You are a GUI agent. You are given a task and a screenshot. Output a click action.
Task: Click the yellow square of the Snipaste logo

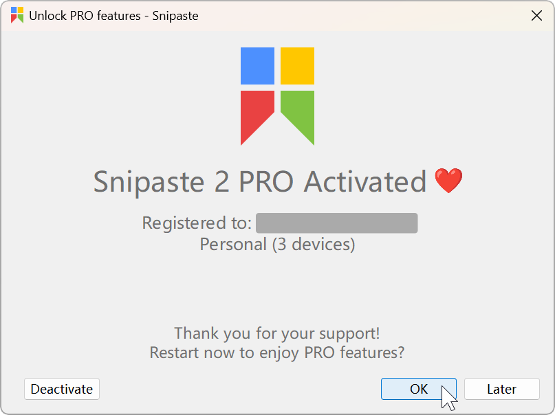[x=296, y=65]
